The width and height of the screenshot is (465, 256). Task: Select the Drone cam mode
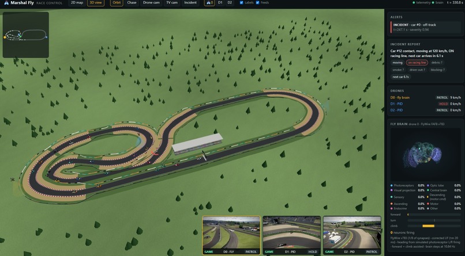(x=151, y=3)
